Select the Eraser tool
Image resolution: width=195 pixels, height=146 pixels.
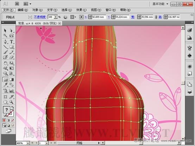(x=11, y=57)
